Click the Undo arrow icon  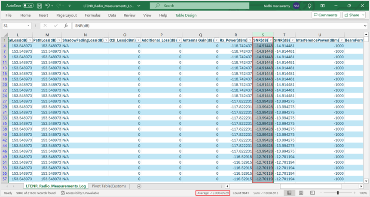tap(48, 6)
